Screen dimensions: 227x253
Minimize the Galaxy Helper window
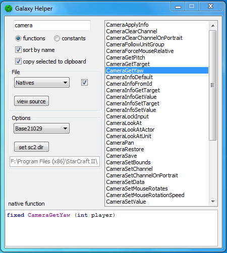click(x=178, y=7)
